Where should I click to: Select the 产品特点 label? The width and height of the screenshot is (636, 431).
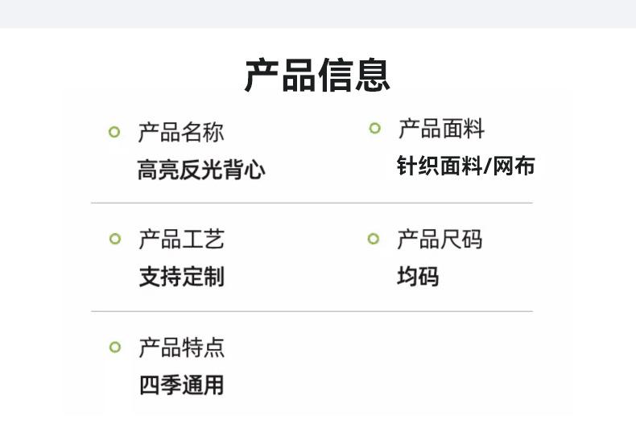[x=181, y=347]
